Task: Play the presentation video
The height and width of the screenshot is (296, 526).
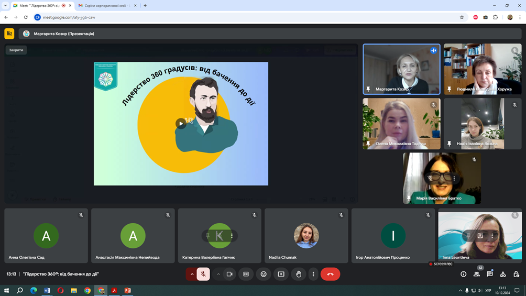Action: pyautogui.click(x=181, y=124)
